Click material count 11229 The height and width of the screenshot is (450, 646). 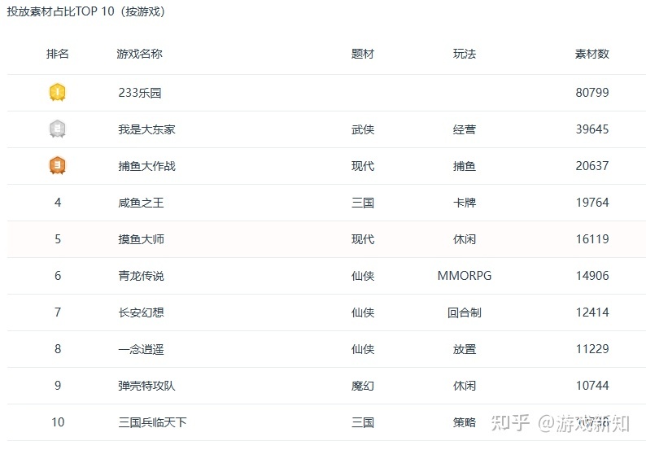[x=592, y=349]
